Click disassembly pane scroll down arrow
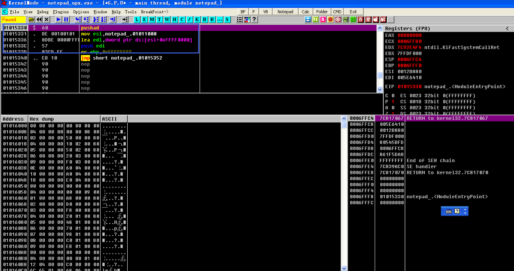 (380, 89)
